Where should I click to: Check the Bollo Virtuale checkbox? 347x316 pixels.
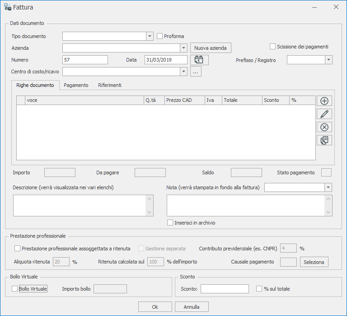15,289
